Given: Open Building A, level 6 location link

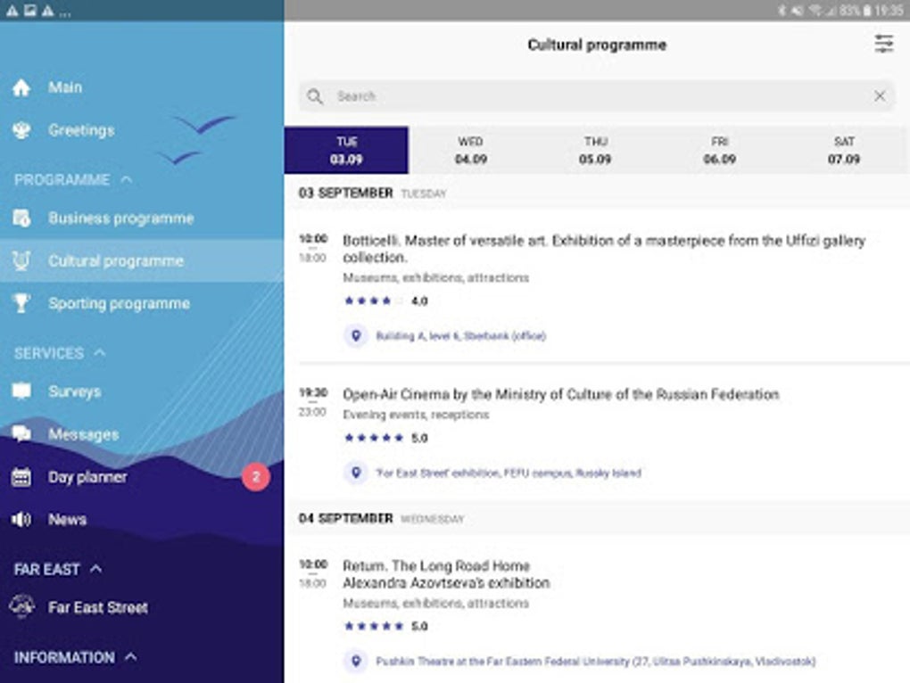Looking at the screenshot, I should 459,336.
